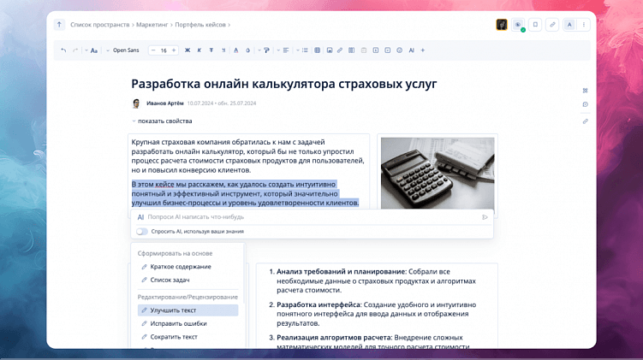Screen dimensions: 643x360
Task: Open comments via the right sidebar icon
Action: [585, 104]
